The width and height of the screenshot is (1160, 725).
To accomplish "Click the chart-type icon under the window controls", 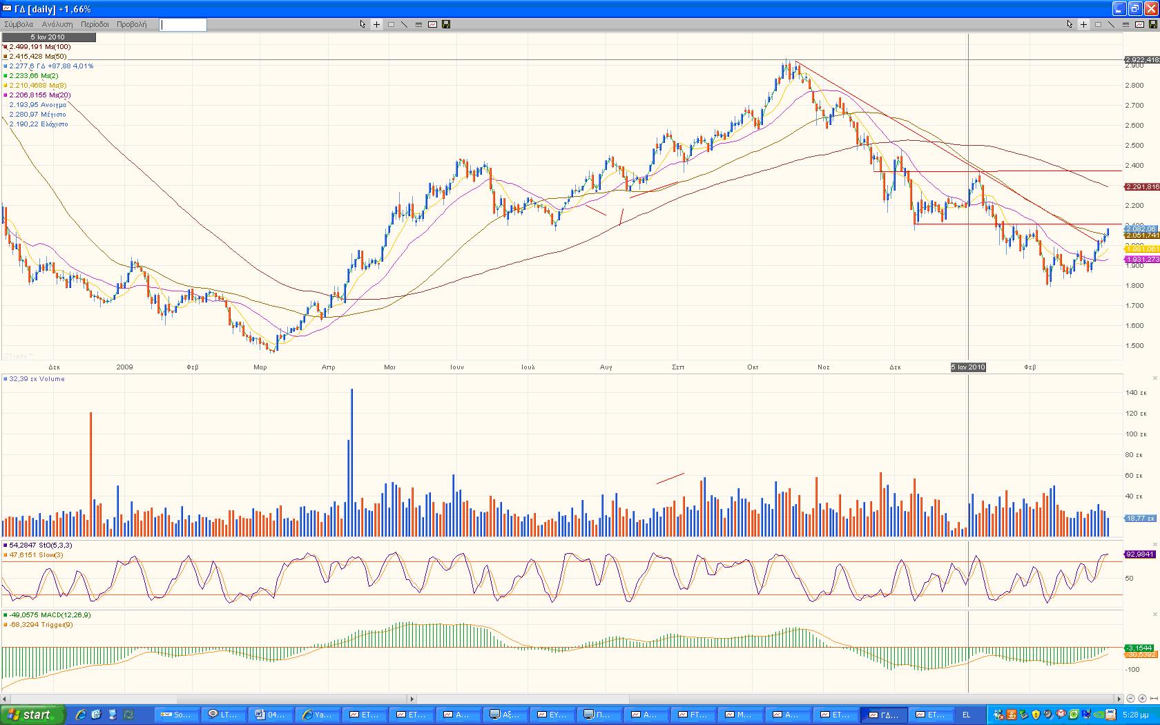I will pos(1139,24).
